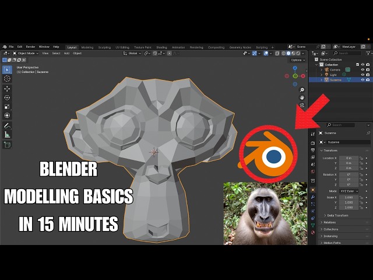Open the Render properties tab

click(x=313, y=143)
